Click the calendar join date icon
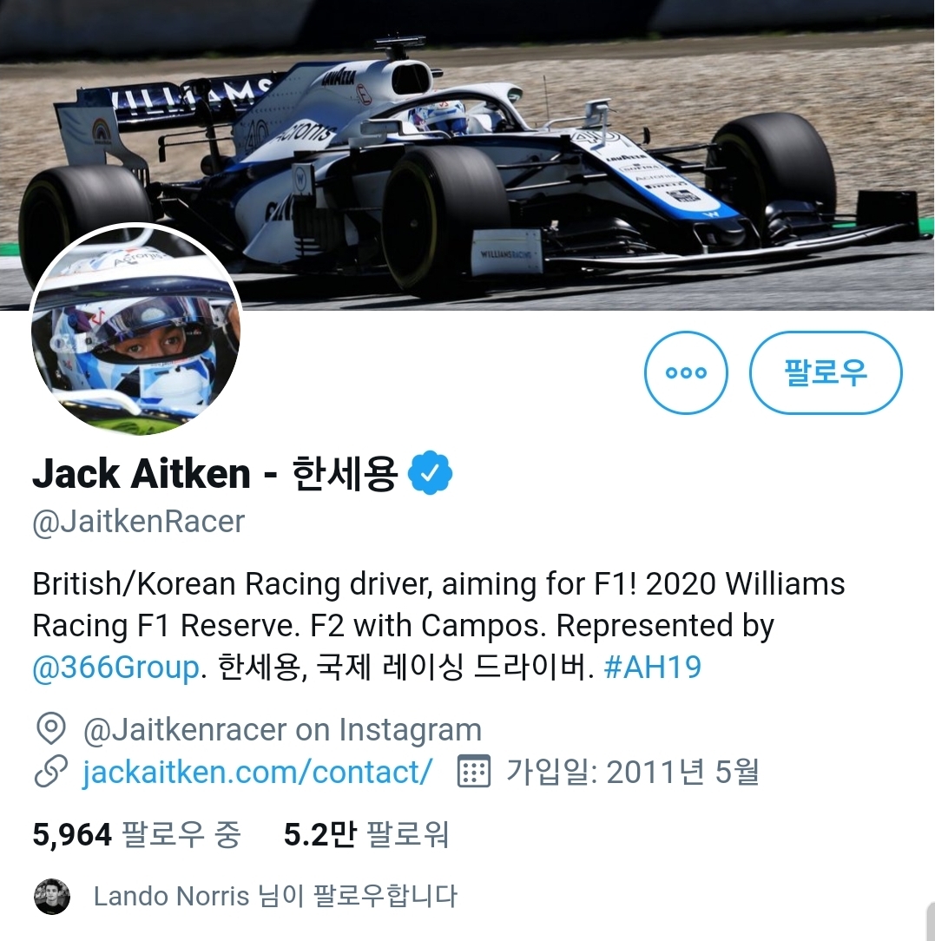 [474, 771]
